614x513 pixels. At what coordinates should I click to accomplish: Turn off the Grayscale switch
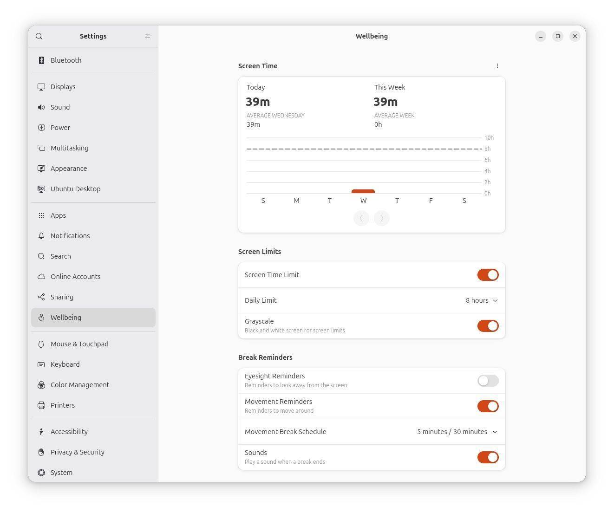[488, 326]
